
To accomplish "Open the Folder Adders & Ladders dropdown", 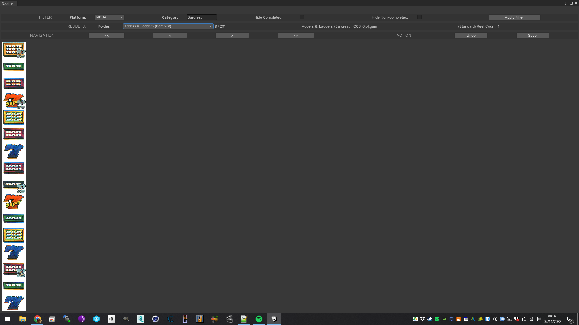I will pos(168,26).
